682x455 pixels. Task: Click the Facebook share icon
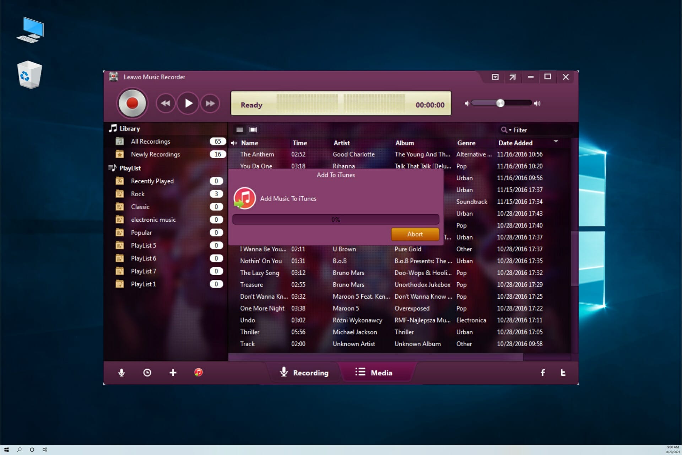pyautogui.click(x=542, y=372)
